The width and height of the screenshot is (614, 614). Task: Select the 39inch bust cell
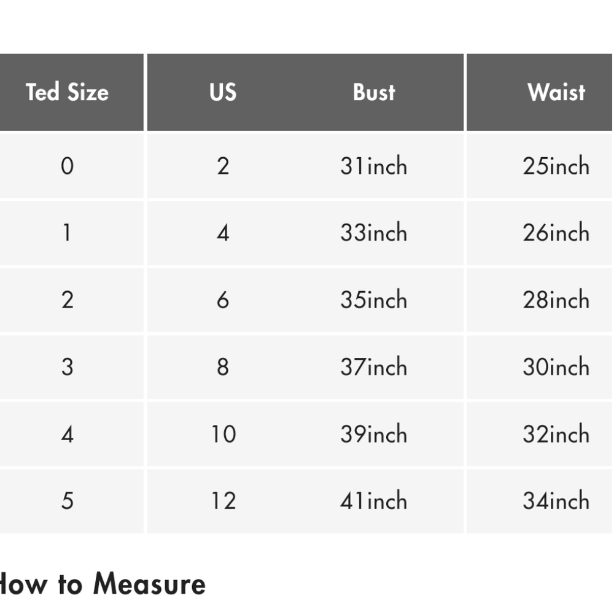coord(374,434)
